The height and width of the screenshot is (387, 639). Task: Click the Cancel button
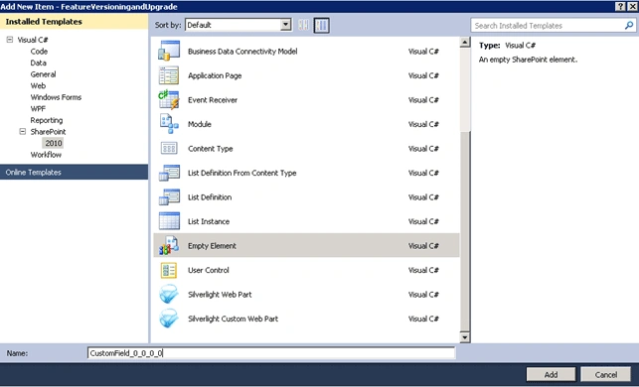point(605,374)
